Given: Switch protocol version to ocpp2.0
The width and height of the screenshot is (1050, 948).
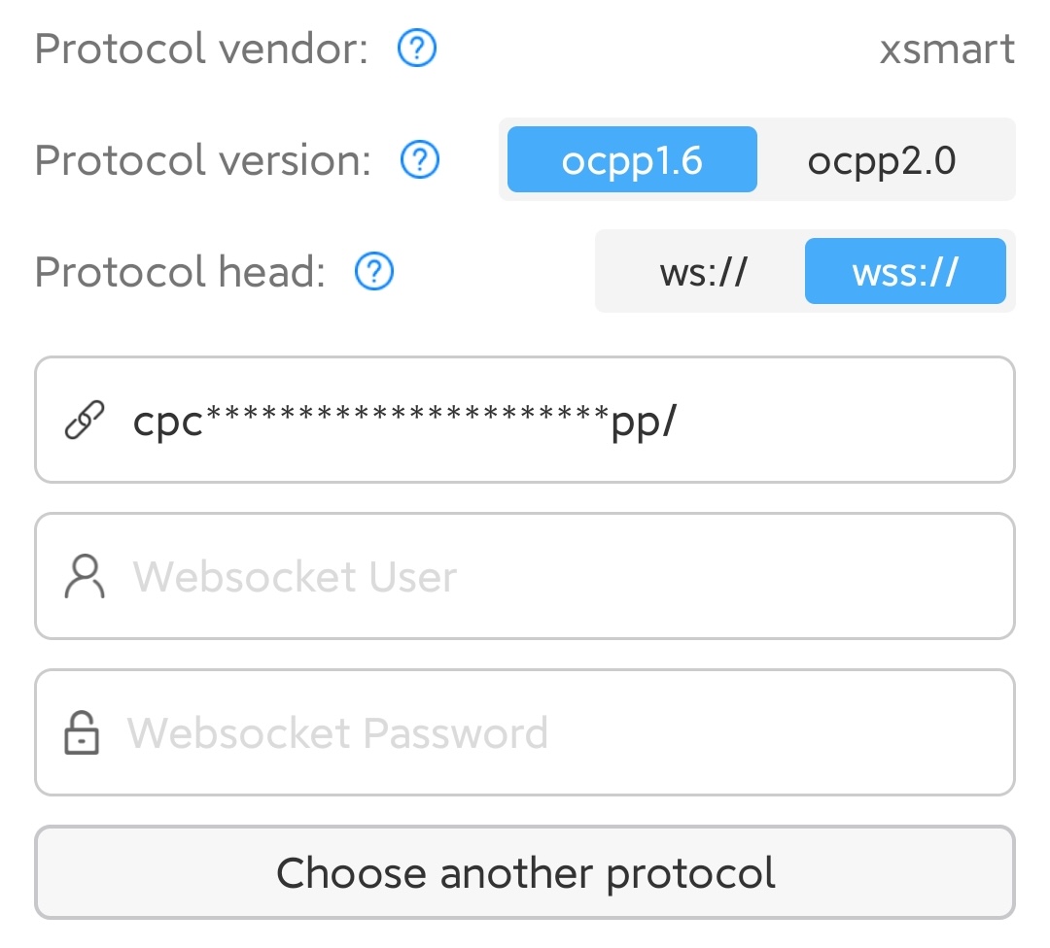Looking at the screenshot, I should (x=882, y=160).
